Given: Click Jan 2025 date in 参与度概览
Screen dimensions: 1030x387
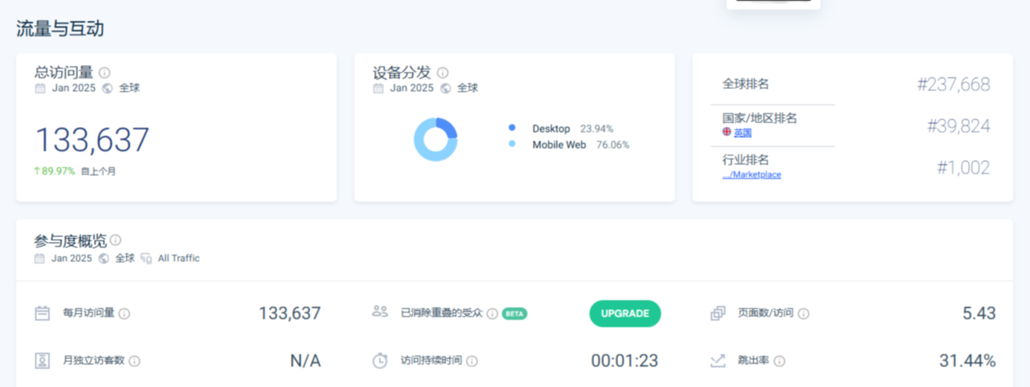Looking at the screenshot, I should pos(72,258).
